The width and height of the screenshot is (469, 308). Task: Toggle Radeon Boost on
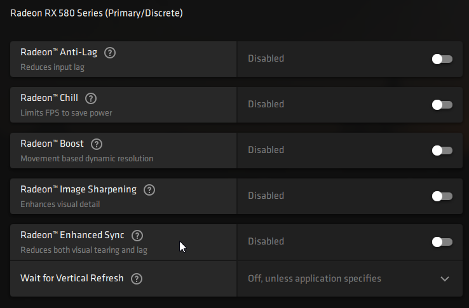442,151
